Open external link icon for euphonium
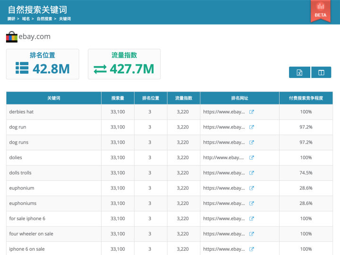The image size is (340, 255). click(252, 188)
